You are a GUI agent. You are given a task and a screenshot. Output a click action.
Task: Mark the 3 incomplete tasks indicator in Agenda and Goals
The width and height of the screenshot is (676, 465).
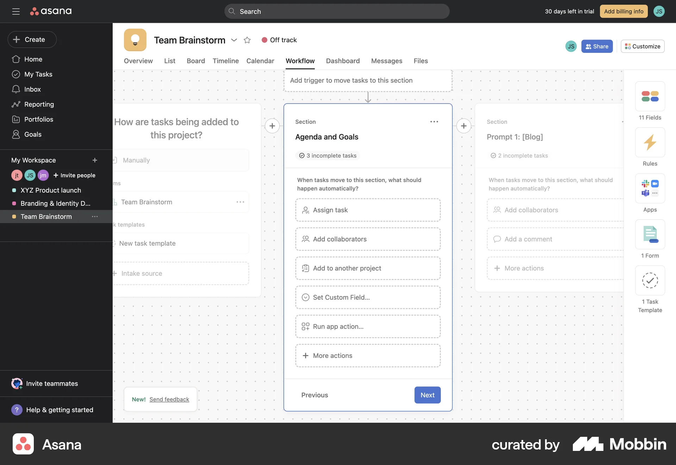pos(327,155)
